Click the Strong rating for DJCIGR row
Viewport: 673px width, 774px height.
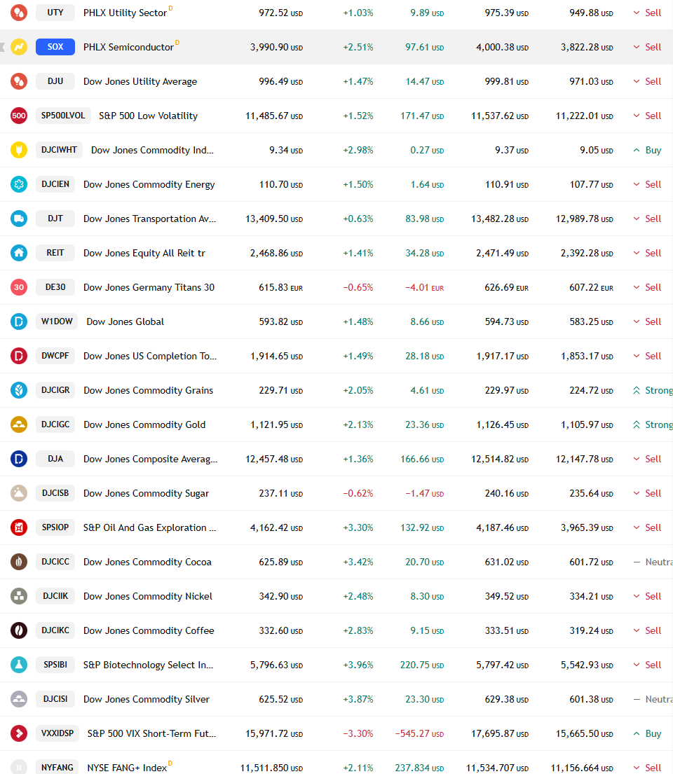pyautogui.click(x=653, y=390)
